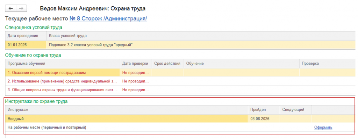Viewport: 358px width, 138px height.
Task: Click the Инструктажи по охране труда section title
Action: (x=36, y=101)
